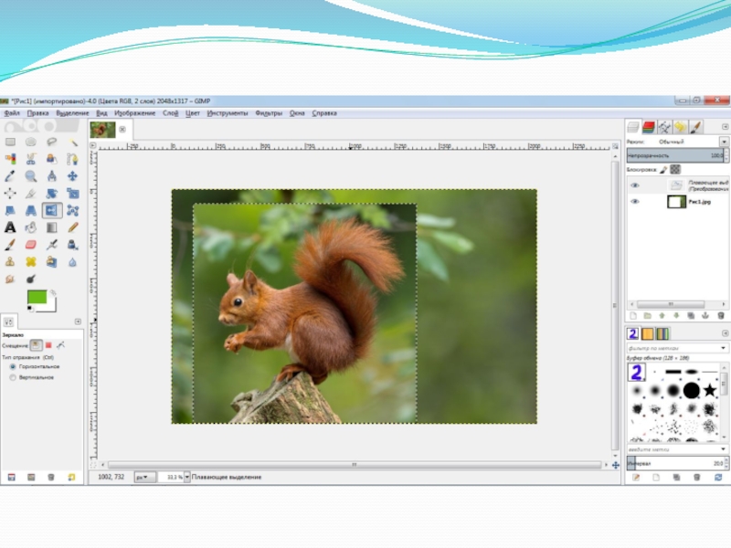Open the px units dropdown in status bar

coord(144,477)
